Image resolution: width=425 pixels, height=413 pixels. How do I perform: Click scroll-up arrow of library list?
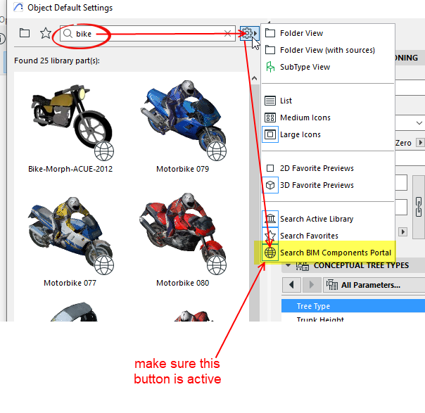click(254, 79)
